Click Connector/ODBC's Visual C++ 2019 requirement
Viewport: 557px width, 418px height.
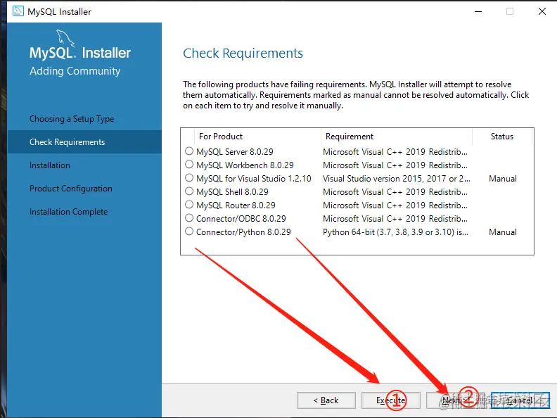pyautogui.click(x=395, y=219)
